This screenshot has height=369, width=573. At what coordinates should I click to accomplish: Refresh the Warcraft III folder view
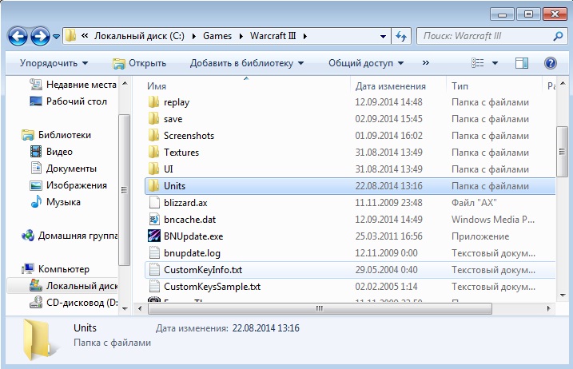pyautogui.click(x=401, y=36)
